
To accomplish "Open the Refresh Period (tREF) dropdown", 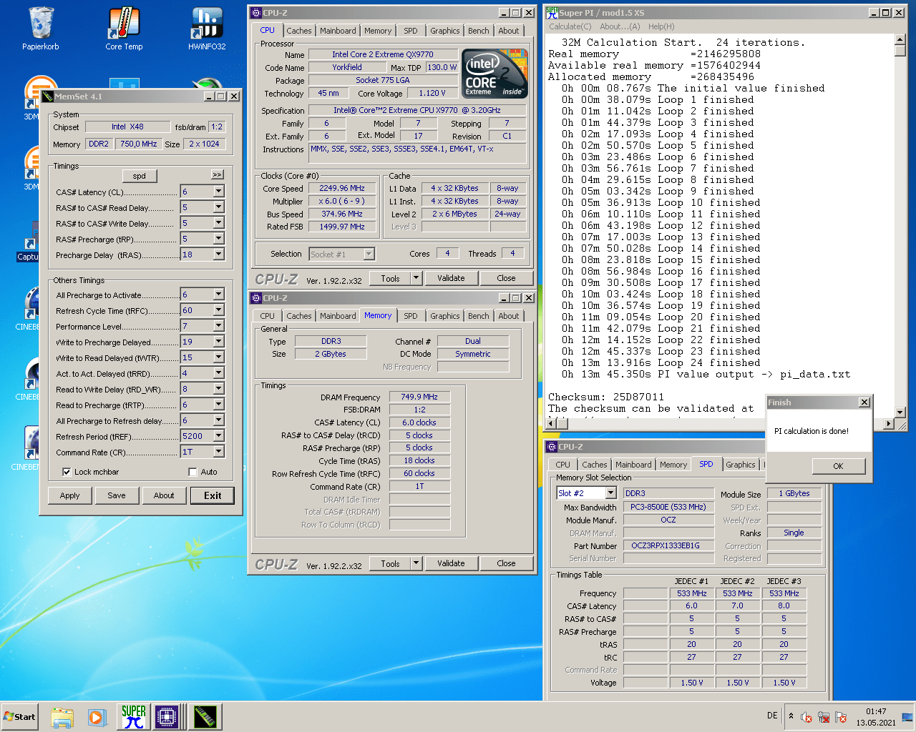I will pyautogui.click(x=219, y=436).
